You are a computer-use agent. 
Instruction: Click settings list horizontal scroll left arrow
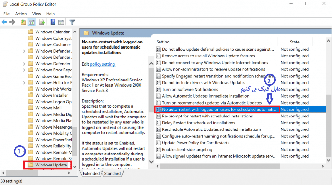tap(157, 166)
